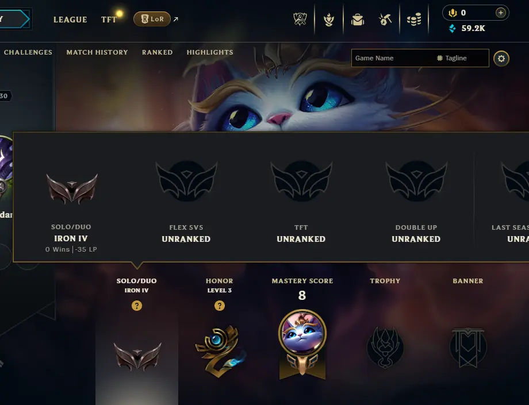Open the Highlights tab

click(210, 52)
